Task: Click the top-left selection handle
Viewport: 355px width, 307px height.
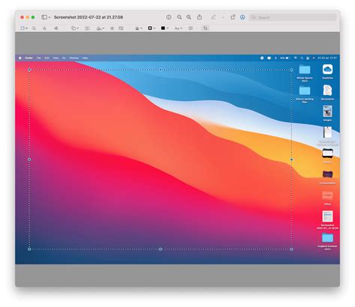Action: pos(29,70)
